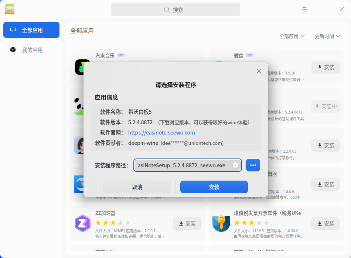Open 我的应用 in the sidebar

31,50
